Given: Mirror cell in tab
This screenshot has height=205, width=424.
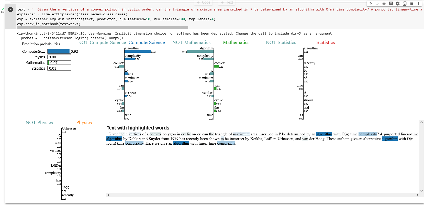Looking at the screenshot, I should tap(405, 4).
